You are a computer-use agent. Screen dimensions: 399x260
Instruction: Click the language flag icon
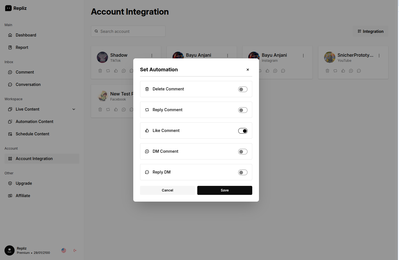pos(64,250)
